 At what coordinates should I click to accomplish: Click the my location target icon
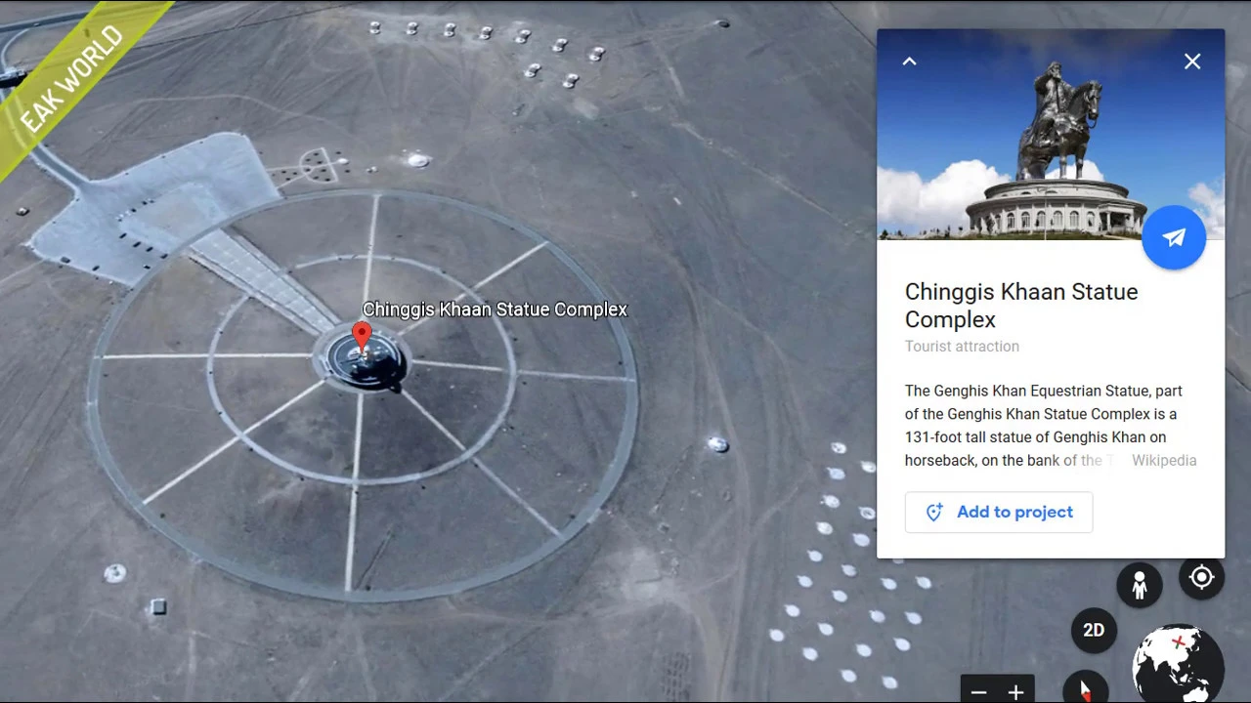tap(1201, 577)
